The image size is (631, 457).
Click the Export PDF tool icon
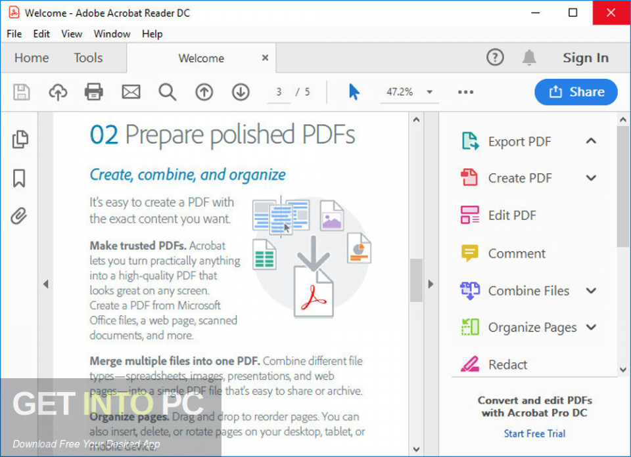[x=470, y=141]
